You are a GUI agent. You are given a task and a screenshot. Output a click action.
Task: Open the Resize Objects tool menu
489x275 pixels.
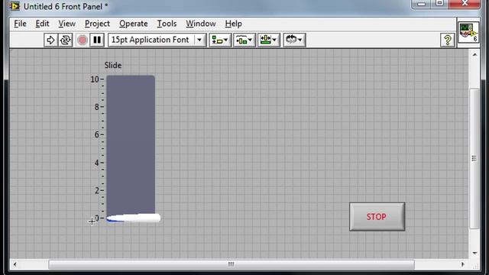pos(268,40)
